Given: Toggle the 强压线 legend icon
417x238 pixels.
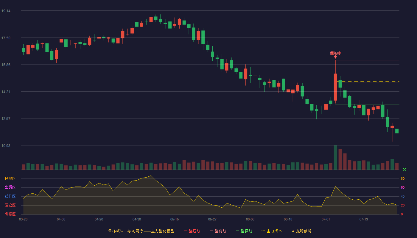Looking at the screenshot, I should pos(186,231).
